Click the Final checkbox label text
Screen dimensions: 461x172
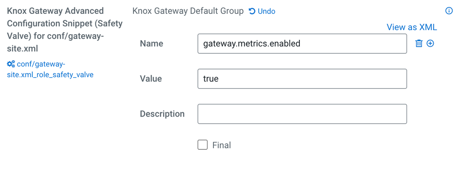(222, 145)
